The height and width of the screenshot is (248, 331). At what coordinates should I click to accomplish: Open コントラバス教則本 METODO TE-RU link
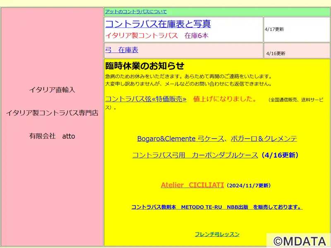[217, 207]
